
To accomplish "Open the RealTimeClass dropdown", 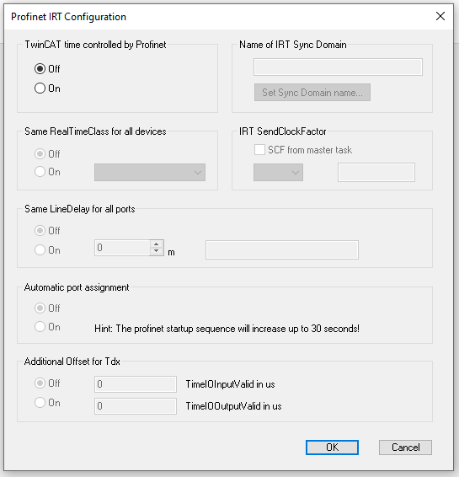I will (150, 172).
